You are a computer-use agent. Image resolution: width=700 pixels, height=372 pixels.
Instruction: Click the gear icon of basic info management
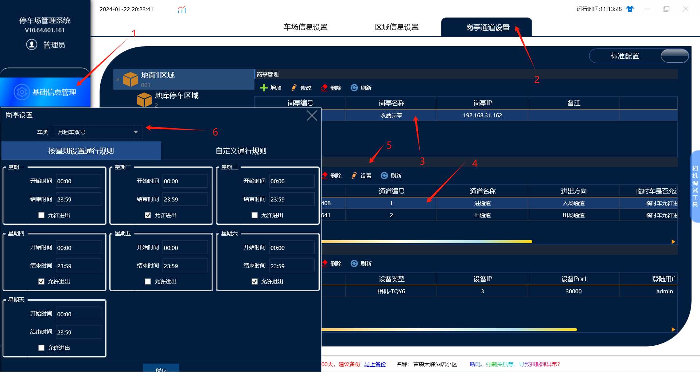coord(22,92)
